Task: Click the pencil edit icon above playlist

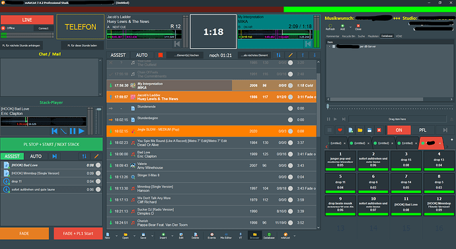Action: coord(290,55)
